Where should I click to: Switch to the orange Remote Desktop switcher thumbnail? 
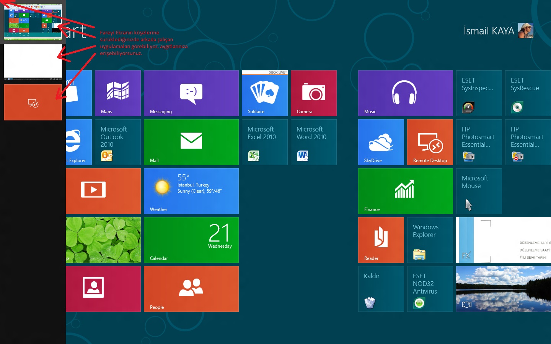33,102
